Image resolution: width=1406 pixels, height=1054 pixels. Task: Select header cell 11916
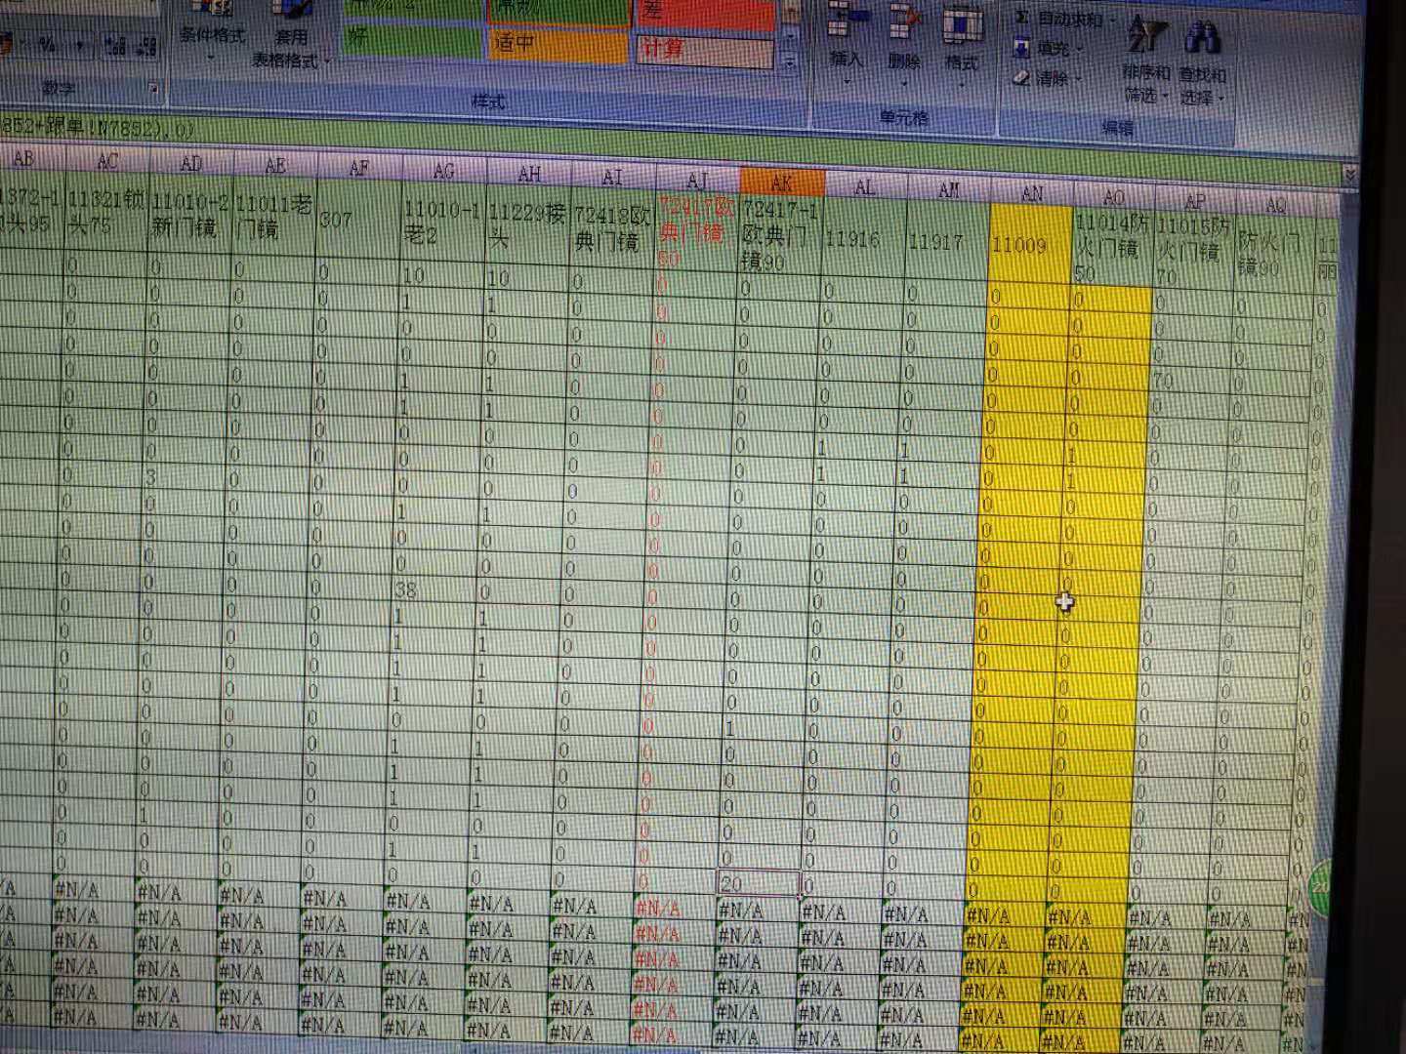[864, 239]
